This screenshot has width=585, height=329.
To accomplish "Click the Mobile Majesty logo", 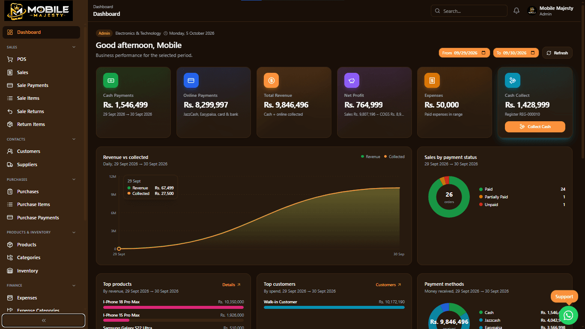I will click(39, 11).
